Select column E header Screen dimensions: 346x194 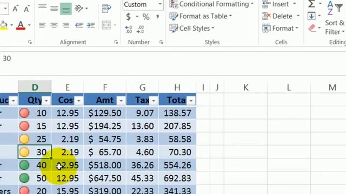(68, 87)
